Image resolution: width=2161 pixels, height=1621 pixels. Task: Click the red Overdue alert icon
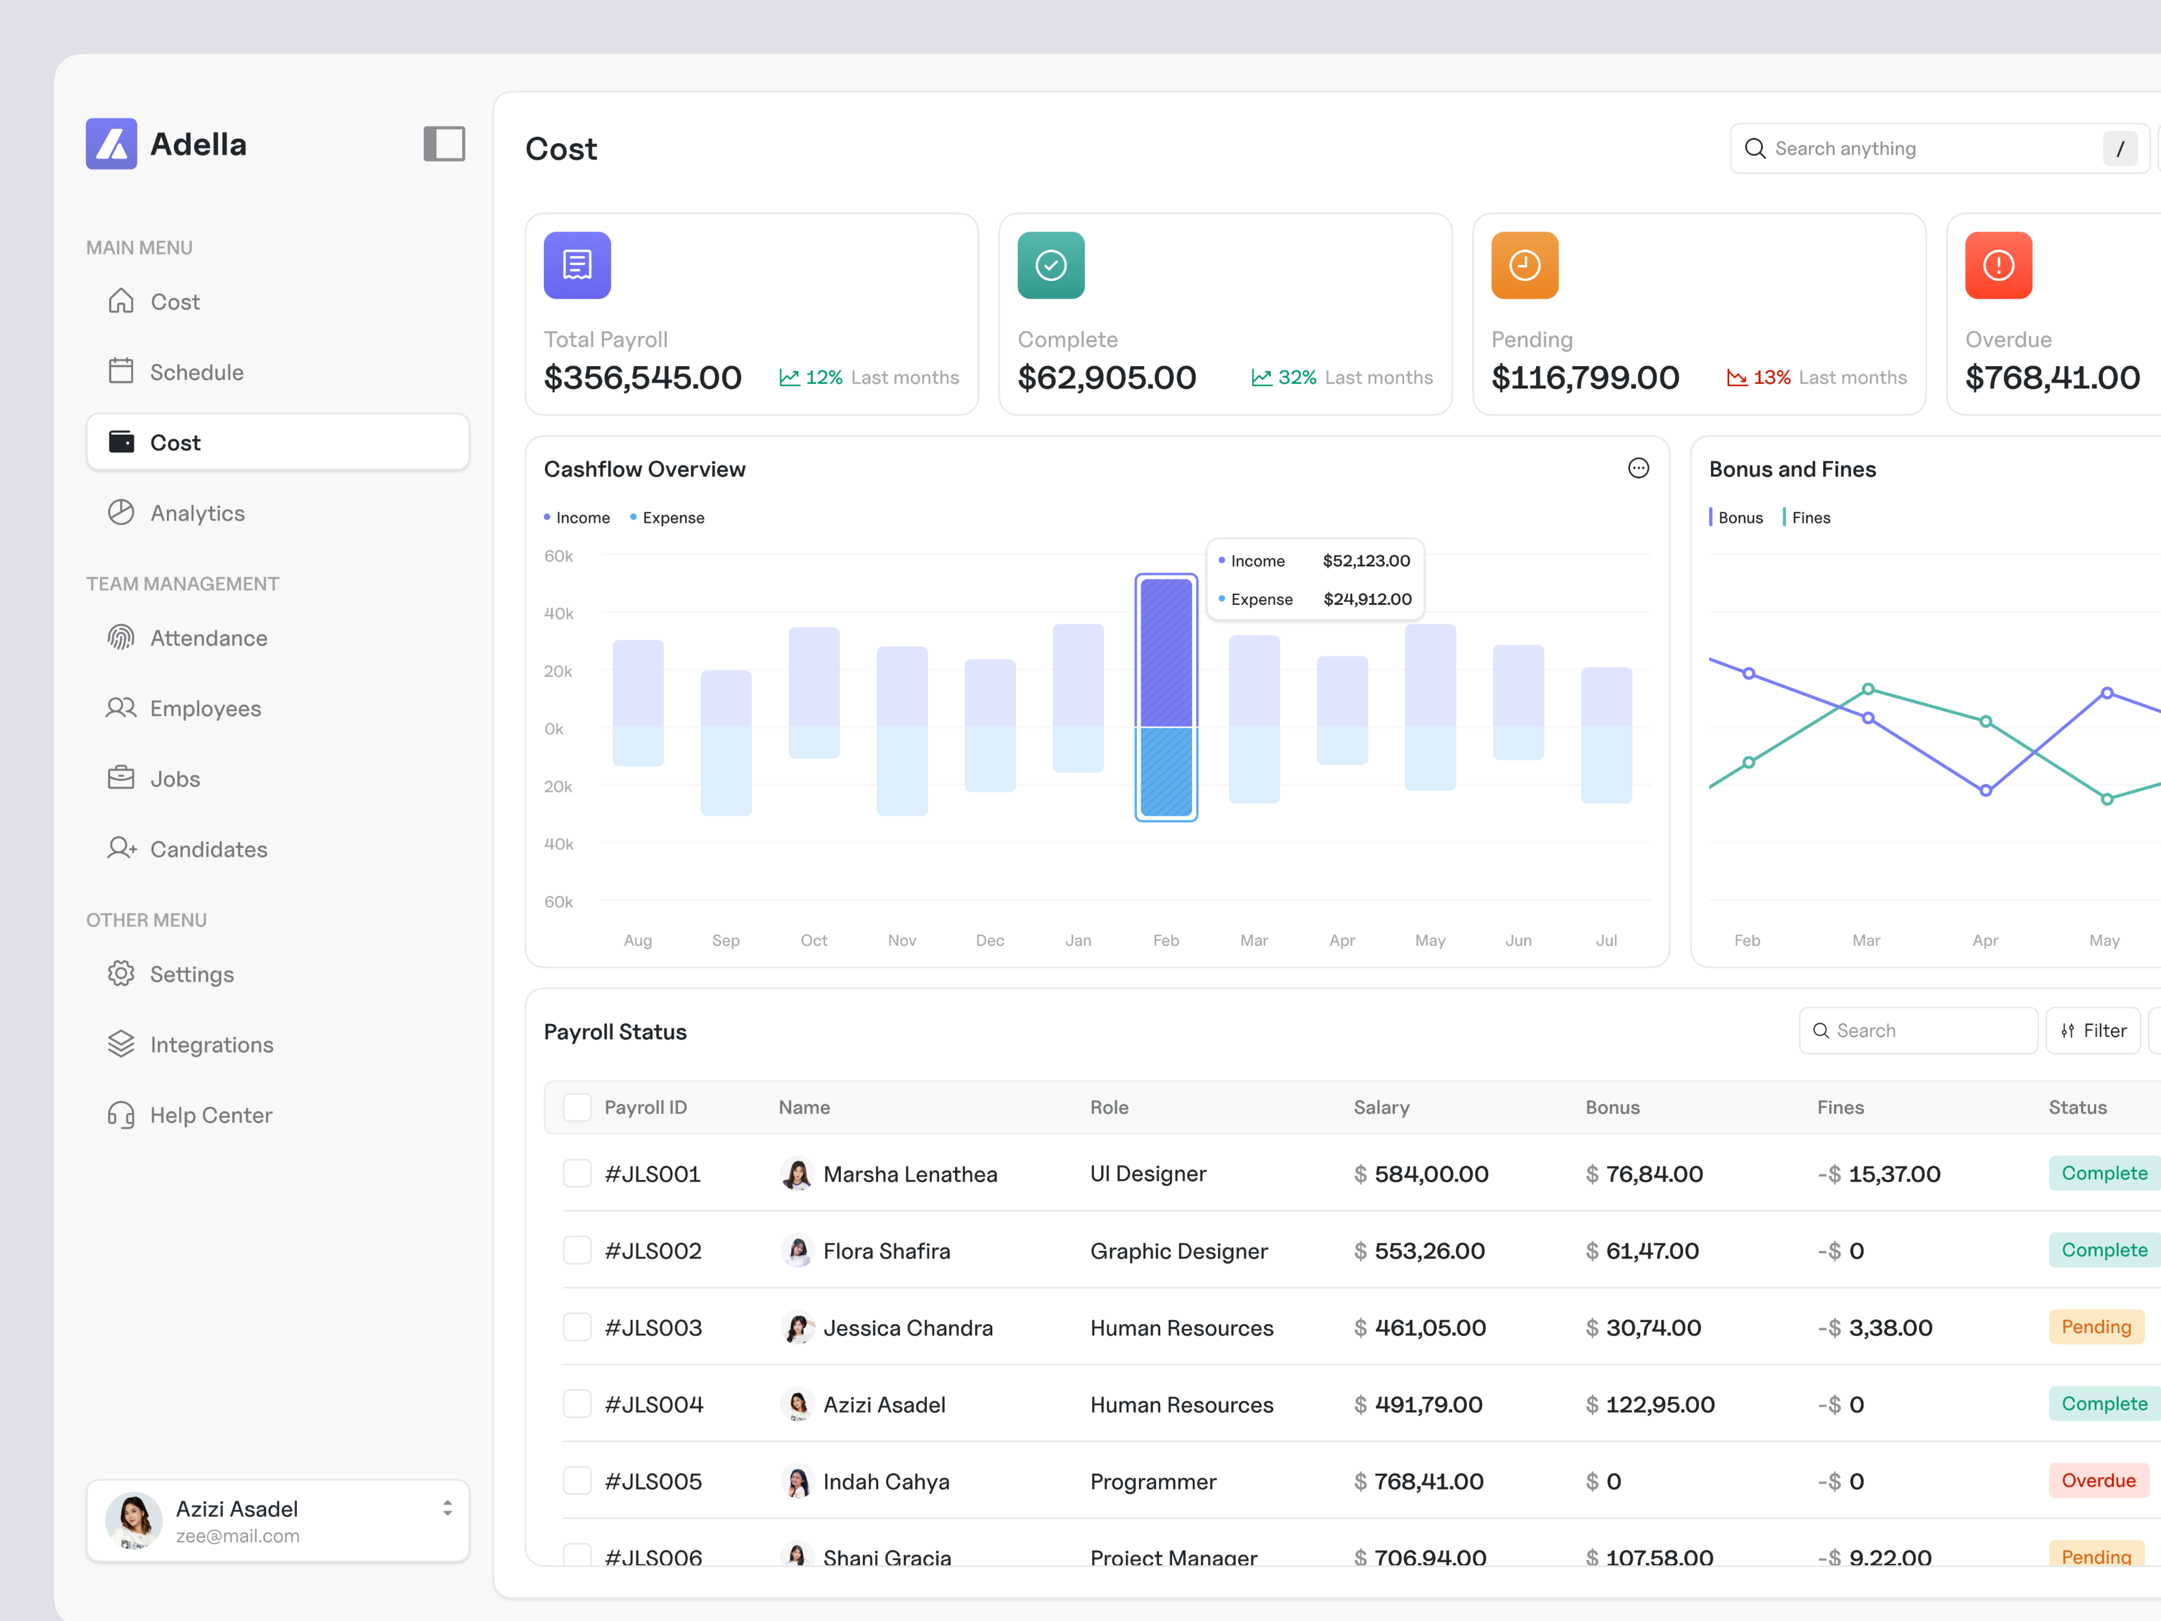[1998, 265]
